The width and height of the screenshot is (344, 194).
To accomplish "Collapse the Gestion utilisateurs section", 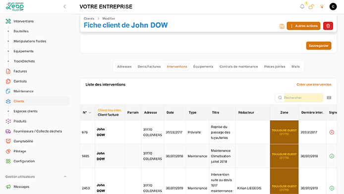I will coord(65,177).
